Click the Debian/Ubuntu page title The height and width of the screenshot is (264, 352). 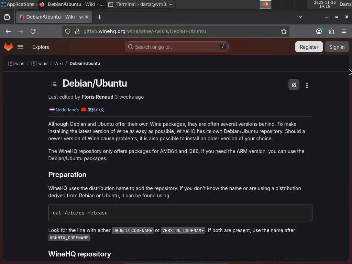tap(95, 84)
